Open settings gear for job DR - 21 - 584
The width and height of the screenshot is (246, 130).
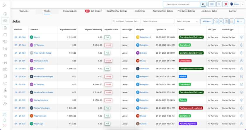[242, 37]
